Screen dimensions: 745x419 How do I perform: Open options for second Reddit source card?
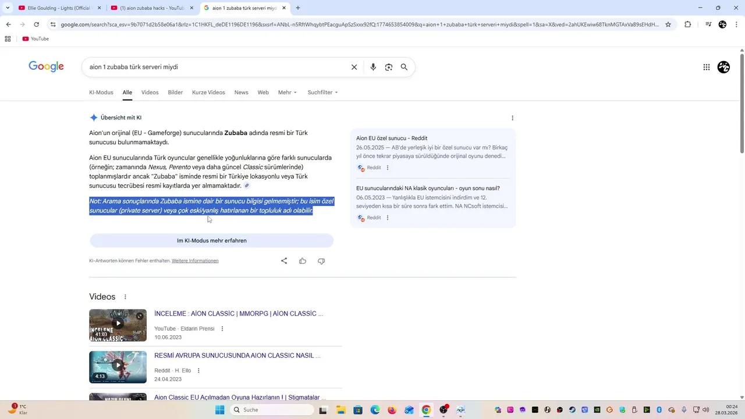pyautogui.click(x=388, y=218)
